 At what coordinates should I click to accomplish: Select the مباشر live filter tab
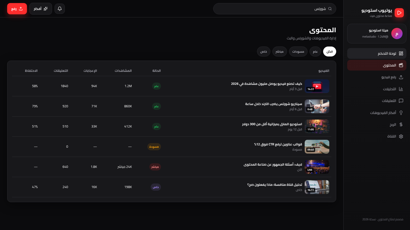280,52
